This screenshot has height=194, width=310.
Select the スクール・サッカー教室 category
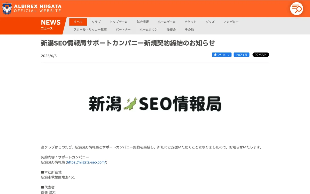[x=90, y=30]
